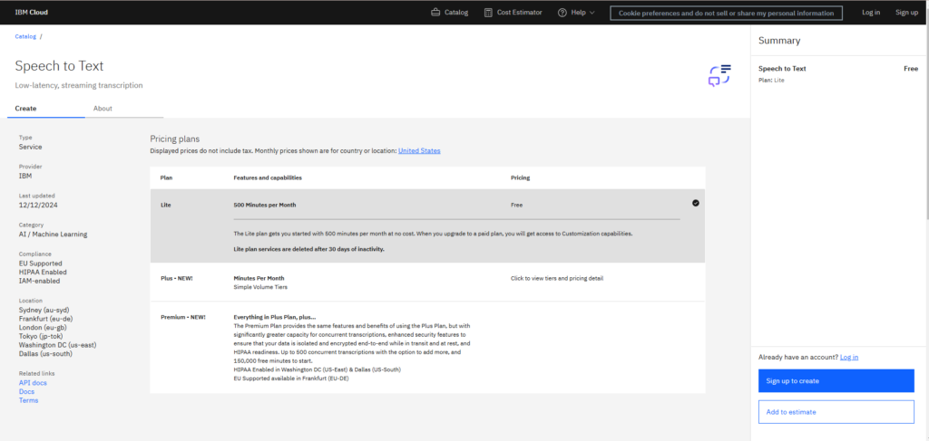Go to Catalog breadcrumb
Image resolution: width=929 pixels, height=441 pixels.
pos(25,36)
